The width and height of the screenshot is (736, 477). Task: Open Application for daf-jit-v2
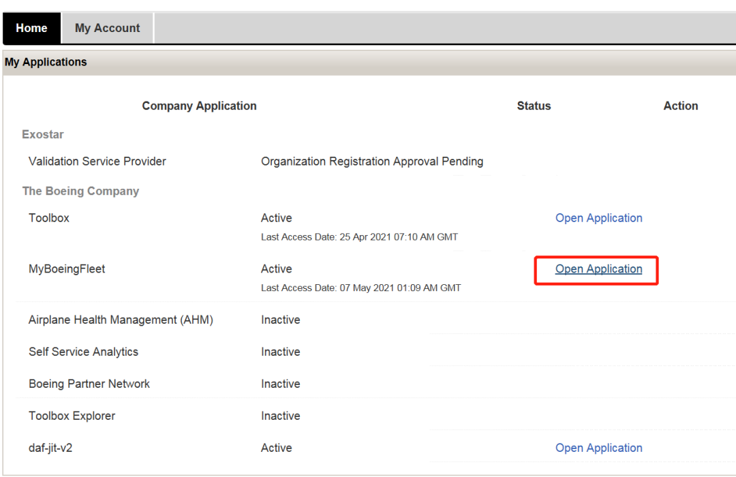(598, 448)
